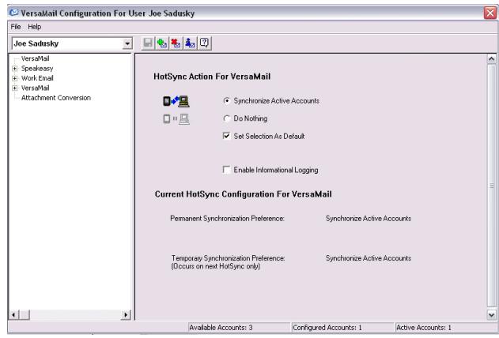Click the blue person account info icon
This screenshot has height=338, width=499.
(x=190, y=43)
